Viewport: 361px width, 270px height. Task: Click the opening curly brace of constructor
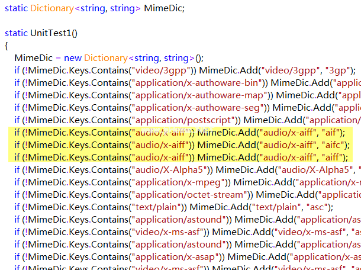[x=7, y=46]
